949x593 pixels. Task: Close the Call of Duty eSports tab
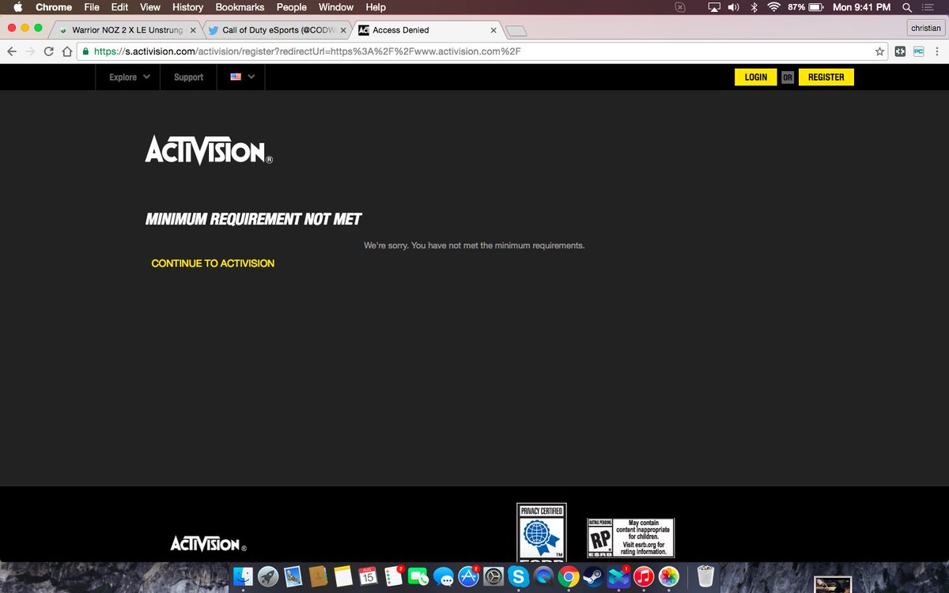pyautogui.click(x=343, y=30)
